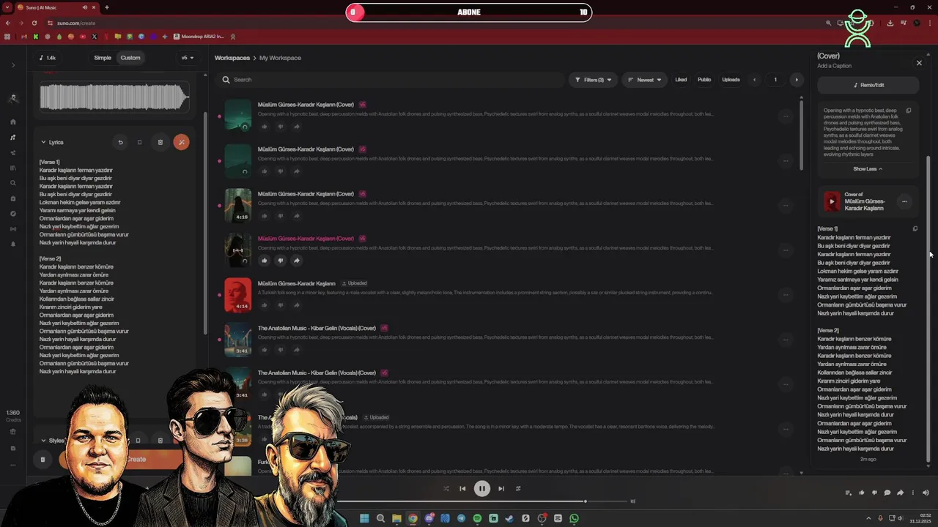
Task: Expand the left sidebar with the arrow
Action: coord(13,65)
